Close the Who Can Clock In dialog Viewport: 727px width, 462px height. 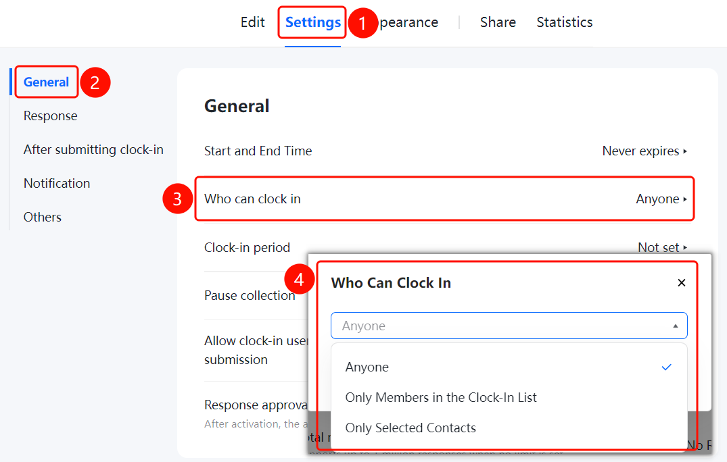click(x=681, y=283)
